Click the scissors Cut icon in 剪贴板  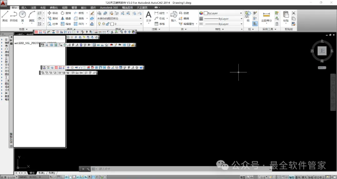pyautogui.click(x=294, y=13)
